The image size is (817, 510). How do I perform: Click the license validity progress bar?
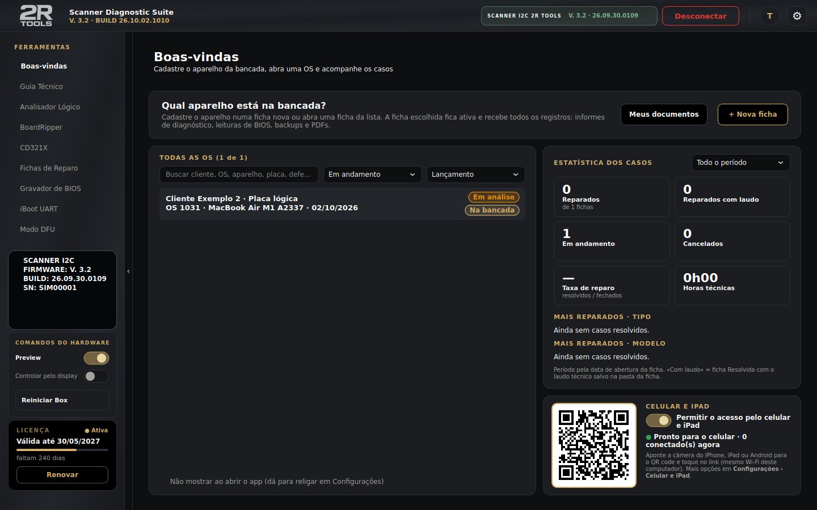click(62, 450)
